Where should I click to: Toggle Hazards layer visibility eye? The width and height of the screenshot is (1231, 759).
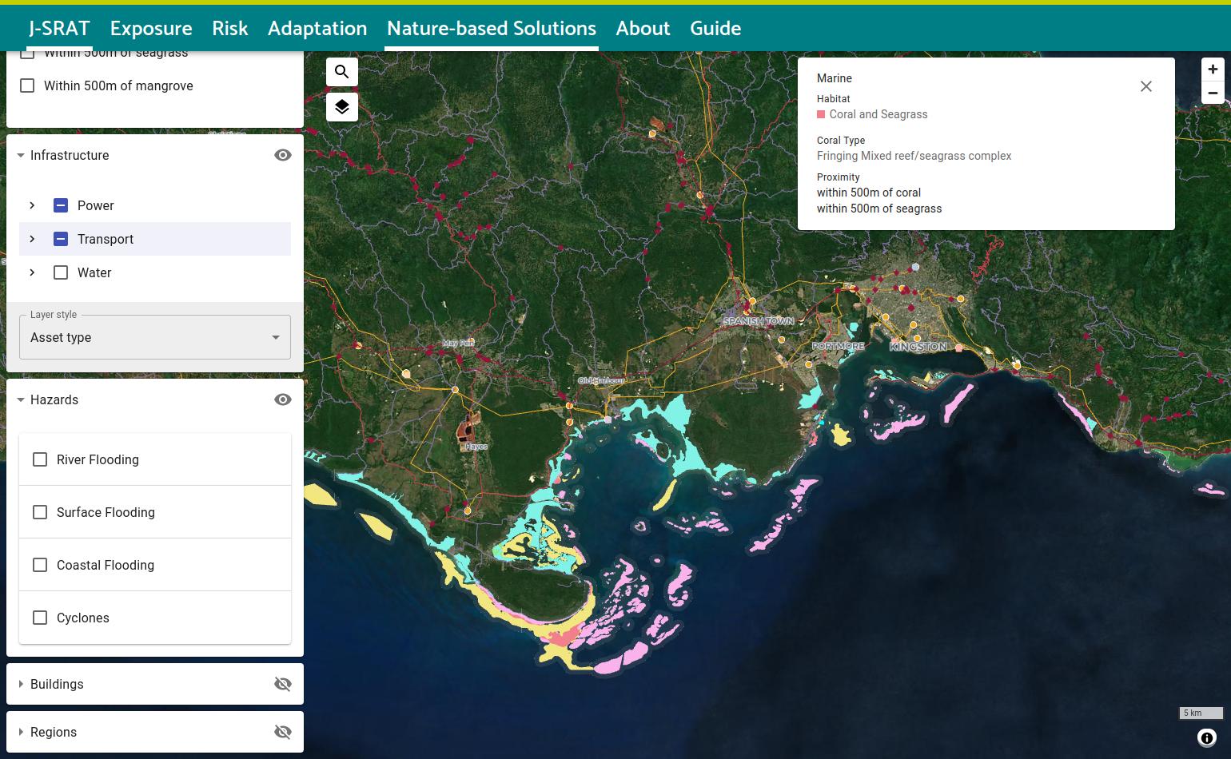[282, 399]
